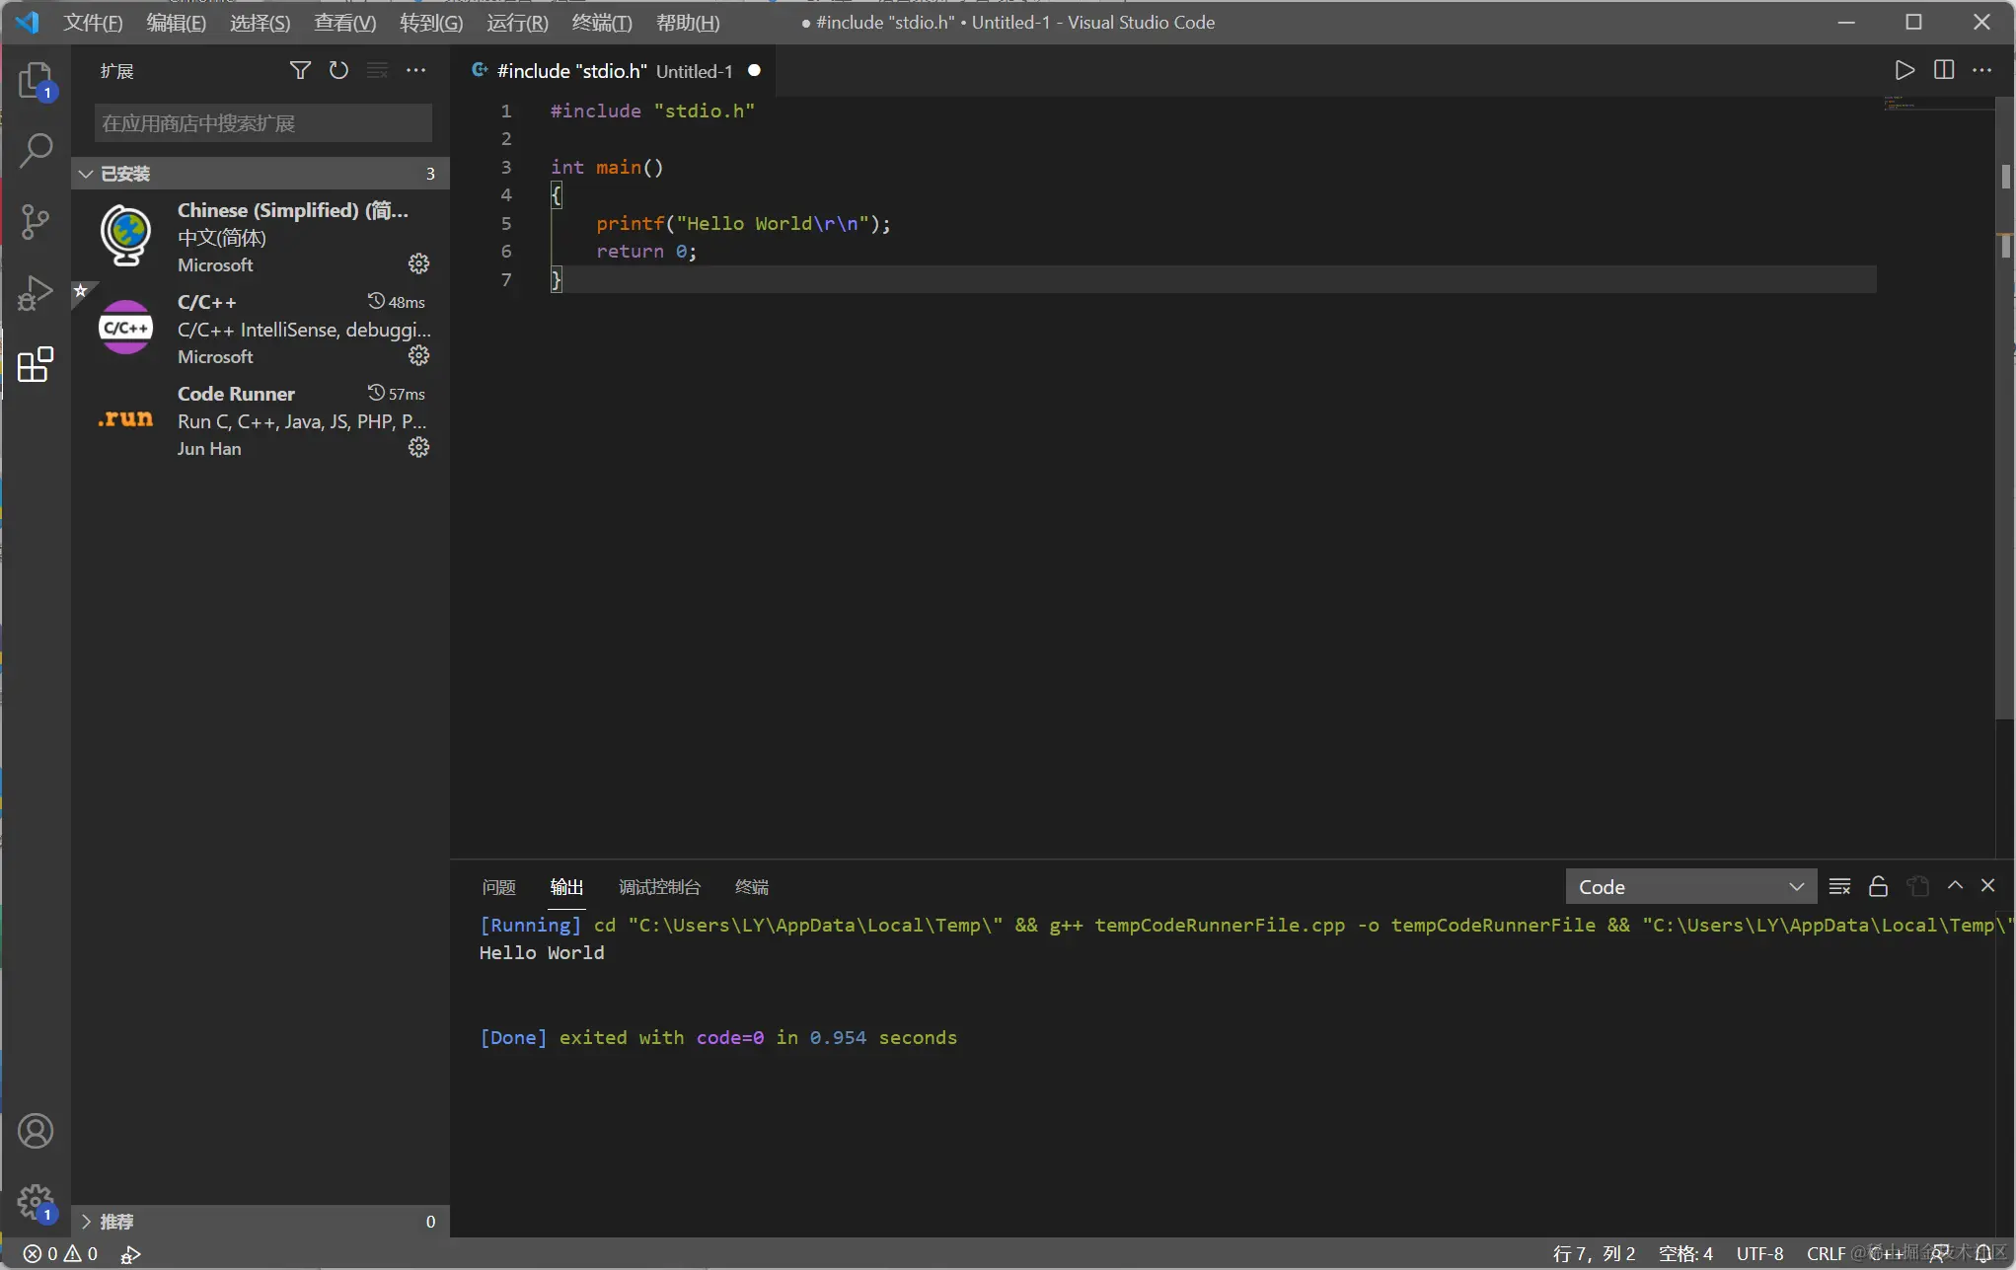Maximize the panel with chevron-up
This screenshot has height=1270, width=2016.
[x=1955, y=886]
